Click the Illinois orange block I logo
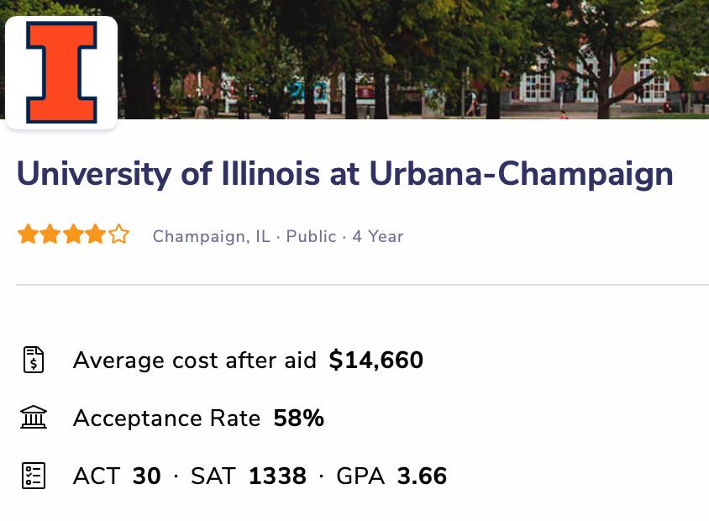The width and height of the screenshot is (709, 521). [x=61, y=72]
